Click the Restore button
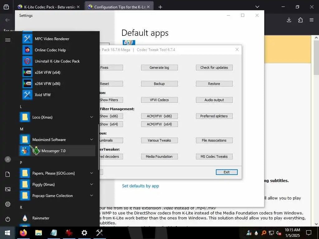 tap(214, 84)
